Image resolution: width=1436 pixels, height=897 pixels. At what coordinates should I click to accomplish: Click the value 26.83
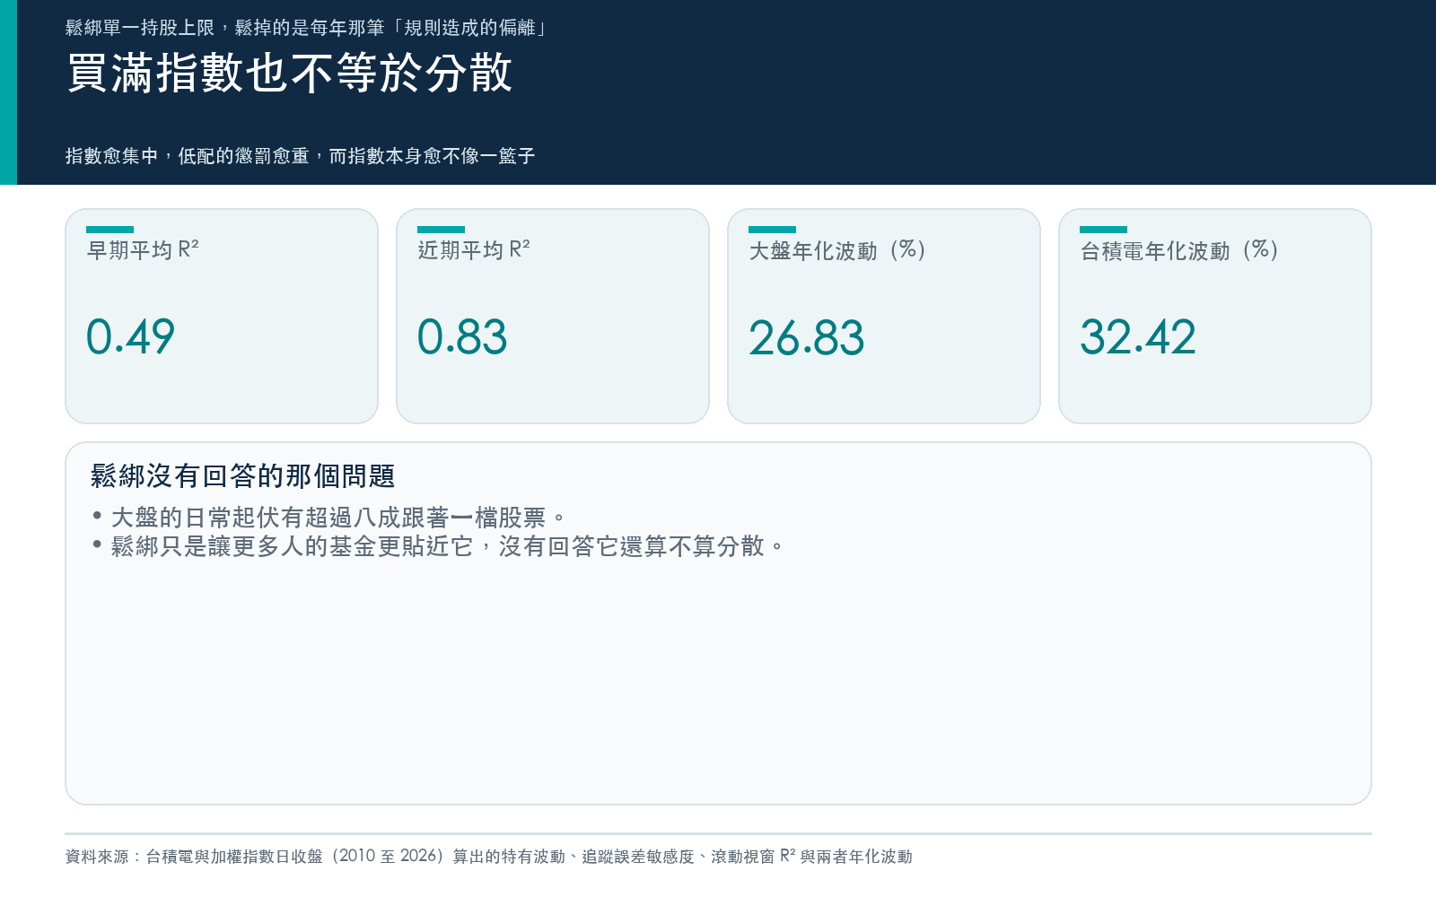click(807, 338)
